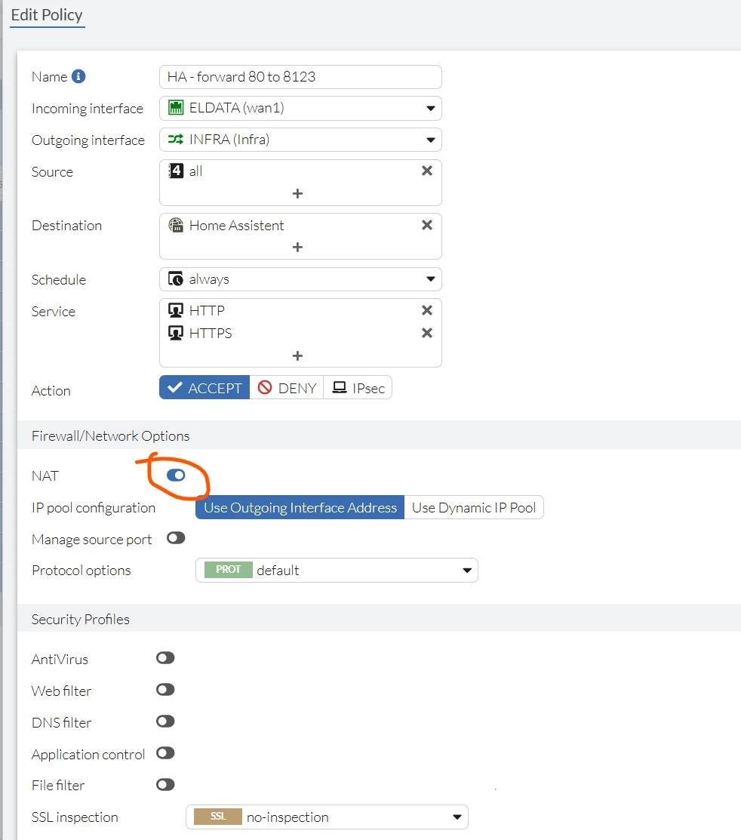Click the Home Assistent virtual IP icon
This screenshot has height=840, width=741.
[176, 225]
